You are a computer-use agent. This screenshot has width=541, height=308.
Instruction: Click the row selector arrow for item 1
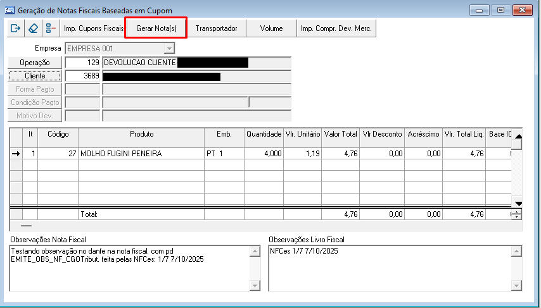(16, 154)
